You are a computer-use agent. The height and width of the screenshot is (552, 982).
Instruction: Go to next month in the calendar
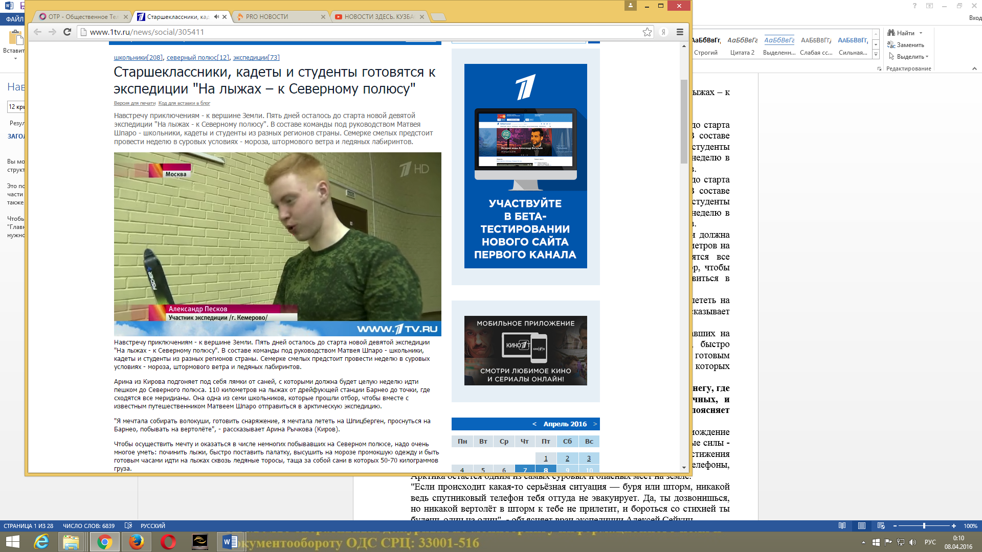(x=595, y=424)
